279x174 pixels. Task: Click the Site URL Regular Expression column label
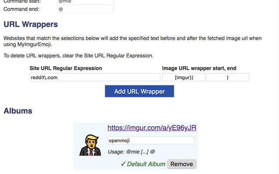click(x=66, y=68)
